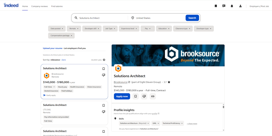The height and width of the screenshot is (136, 272).
Task: Open the Remote filter dropdown
Action: pos(74,29)
